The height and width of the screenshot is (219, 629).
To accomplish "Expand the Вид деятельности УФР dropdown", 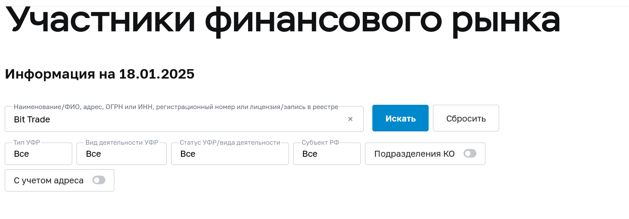I will coord(121,154).
